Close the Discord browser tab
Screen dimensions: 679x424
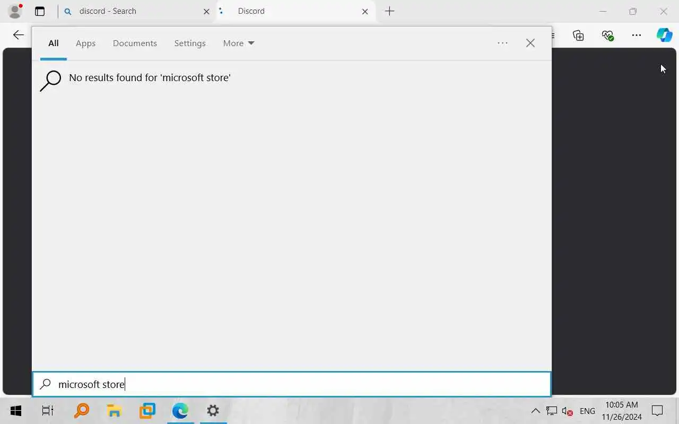[365, 11]
